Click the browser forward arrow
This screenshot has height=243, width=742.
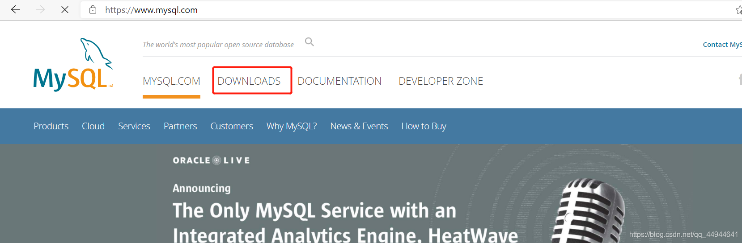[40, 9]
